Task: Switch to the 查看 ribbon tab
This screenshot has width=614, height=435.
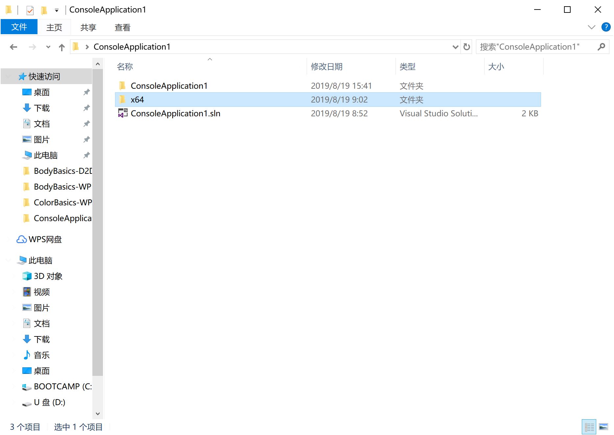Action: [x=122, y=27]
